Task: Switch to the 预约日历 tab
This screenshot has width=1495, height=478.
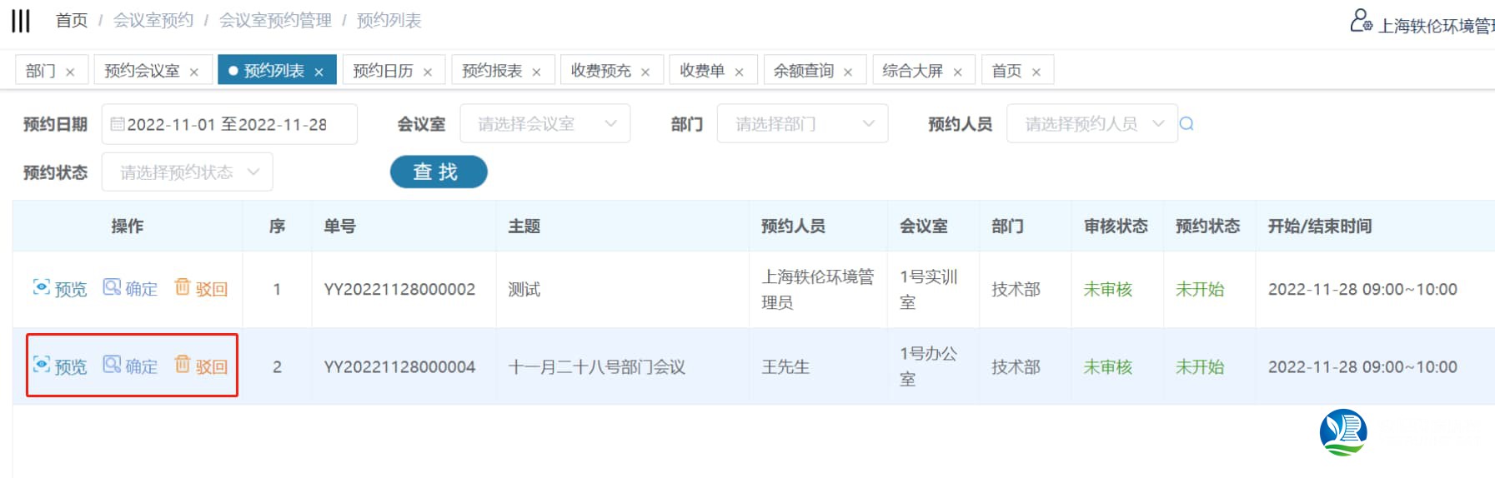Action: pos(383,71)
